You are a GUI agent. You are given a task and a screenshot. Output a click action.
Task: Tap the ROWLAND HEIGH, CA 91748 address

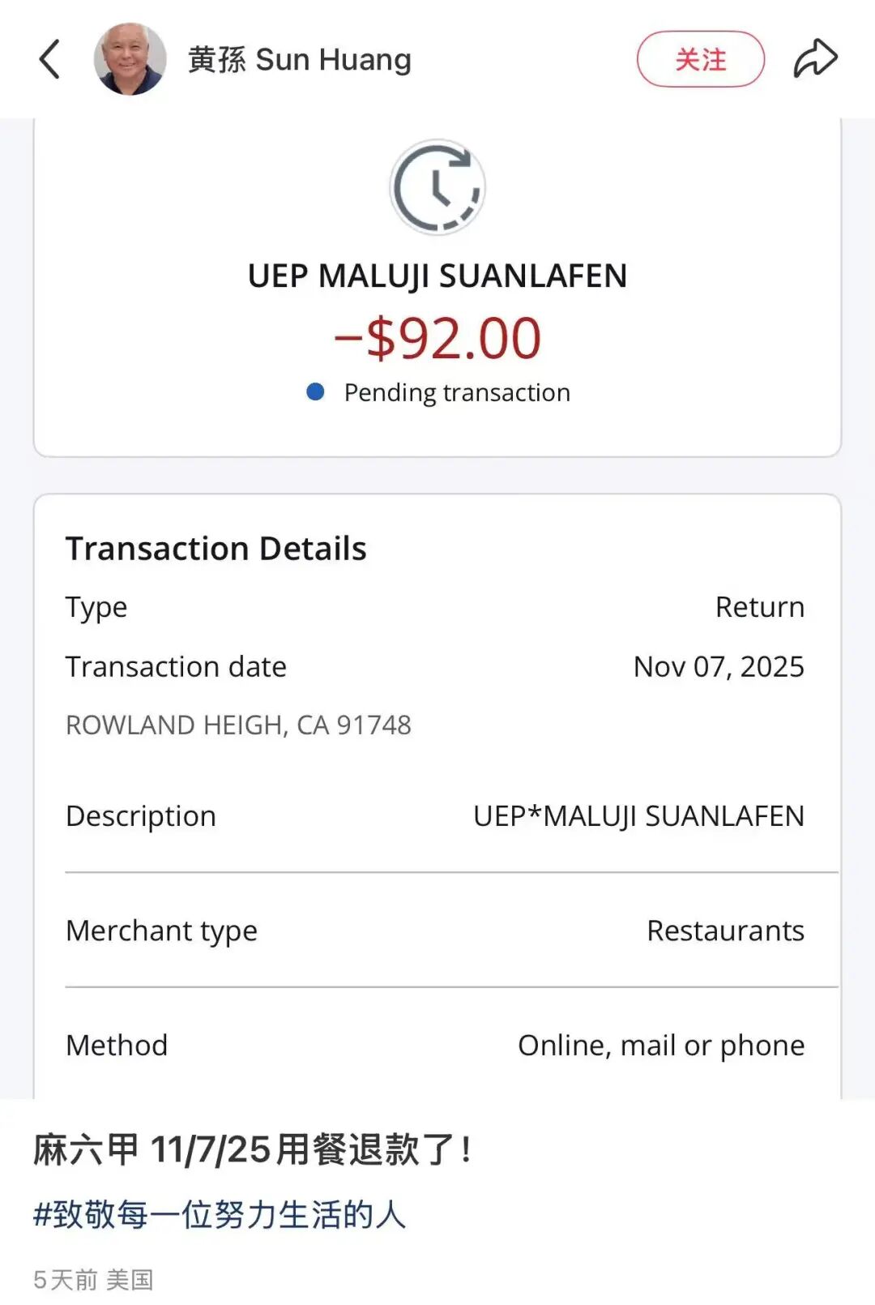(238, 725)
